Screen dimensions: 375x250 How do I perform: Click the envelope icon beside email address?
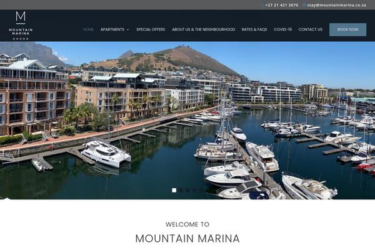(x=304, y=5)
